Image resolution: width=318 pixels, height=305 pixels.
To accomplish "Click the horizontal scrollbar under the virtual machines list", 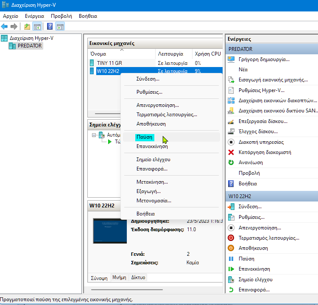I will click(106, 114).
